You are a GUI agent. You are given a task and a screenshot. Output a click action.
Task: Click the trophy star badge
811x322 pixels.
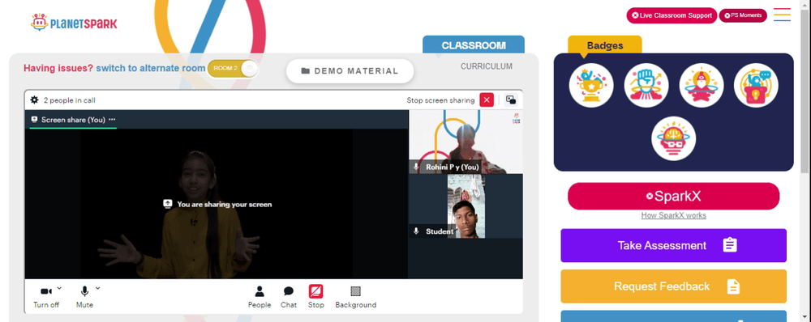point(591,85)
